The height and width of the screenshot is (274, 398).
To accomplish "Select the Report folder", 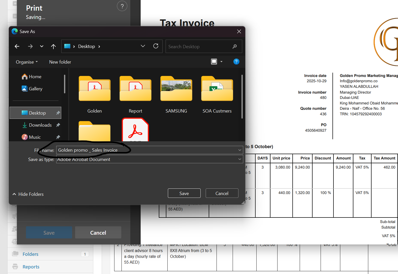I will click(x=135, y=95).
